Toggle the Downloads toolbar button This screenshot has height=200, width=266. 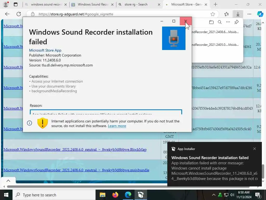pyautogui.click(x=238, y=14)
